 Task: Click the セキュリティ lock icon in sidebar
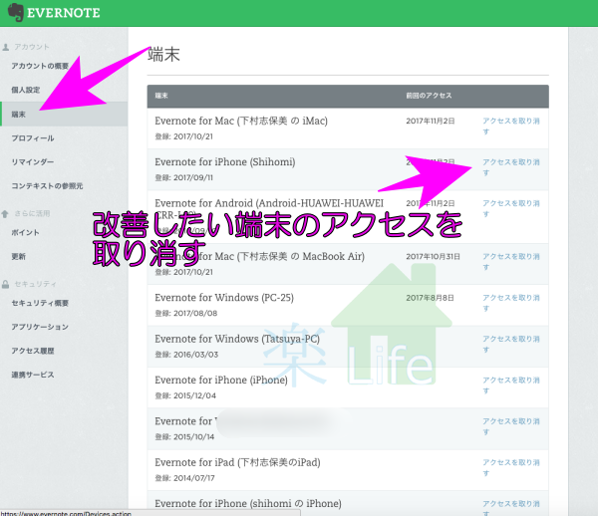5,284
